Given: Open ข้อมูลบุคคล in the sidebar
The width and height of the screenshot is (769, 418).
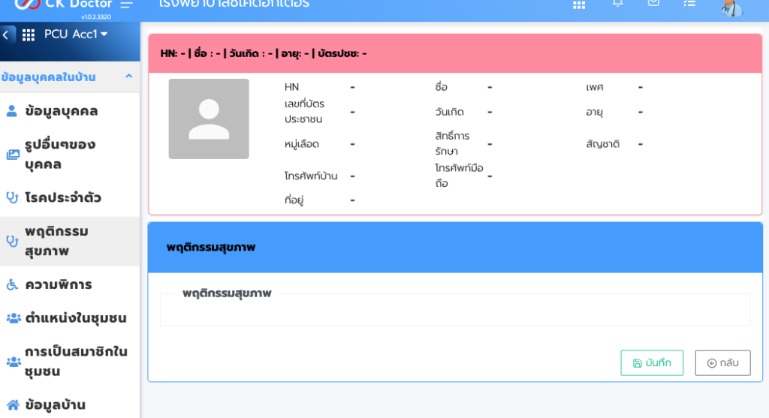Looking at the screenshot, I should click(62, 111).
